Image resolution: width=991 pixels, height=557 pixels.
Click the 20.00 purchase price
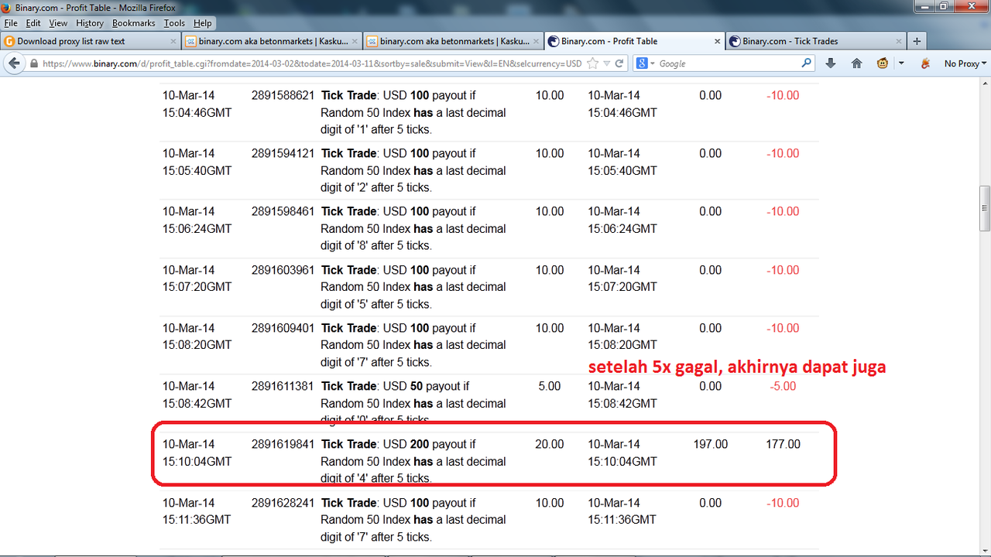click(550, 444)
